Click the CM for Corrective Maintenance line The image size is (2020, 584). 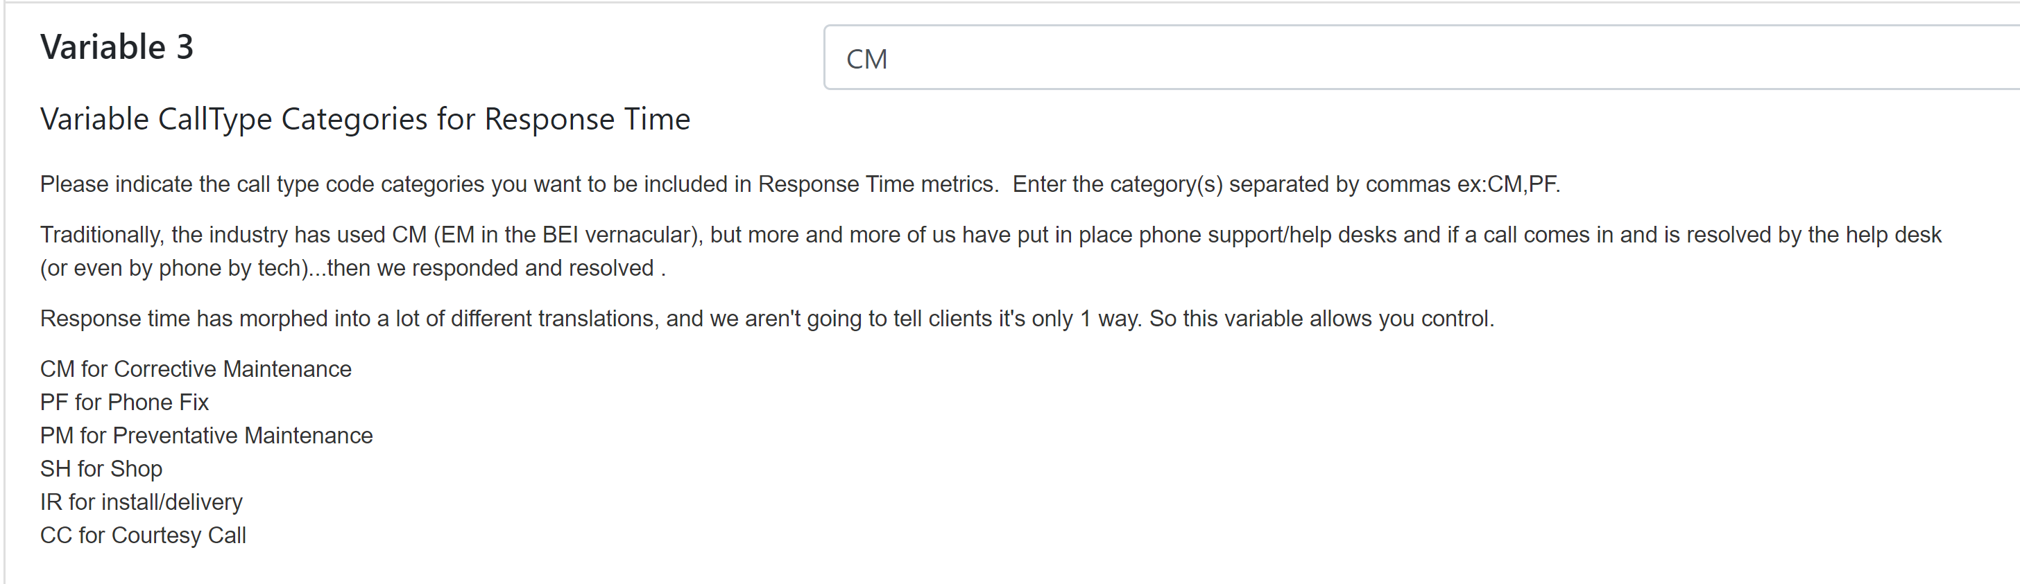point(196,369)
